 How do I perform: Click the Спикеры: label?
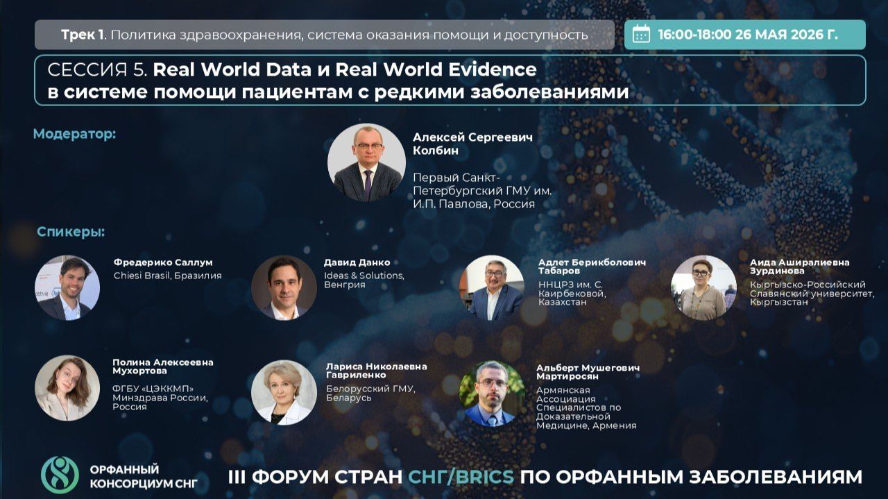pyautogui.click(x=71, y=232)
